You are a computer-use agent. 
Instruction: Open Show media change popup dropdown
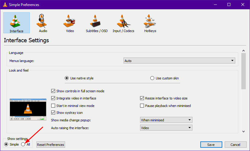click(166, 120)
